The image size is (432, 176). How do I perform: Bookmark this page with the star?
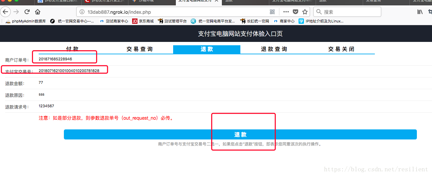[x=305, y=12]
